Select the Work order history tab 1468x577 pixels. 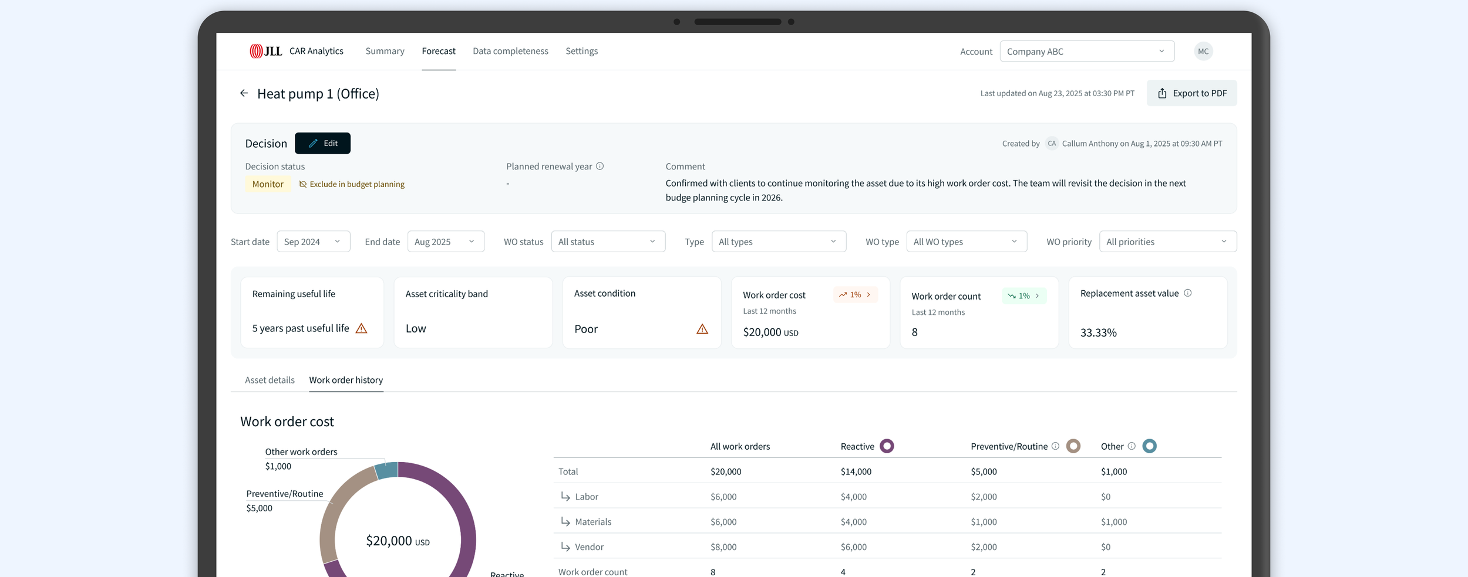(346, 380)
